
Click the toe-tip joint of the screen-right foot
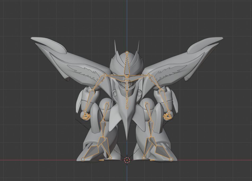(171, 159)
